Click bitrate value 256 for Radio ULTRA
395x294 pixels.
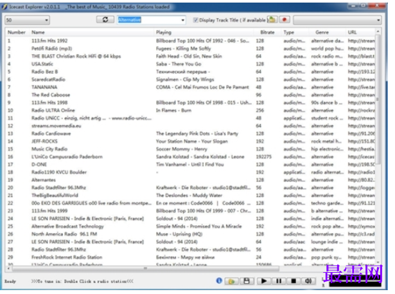(260, 110)
